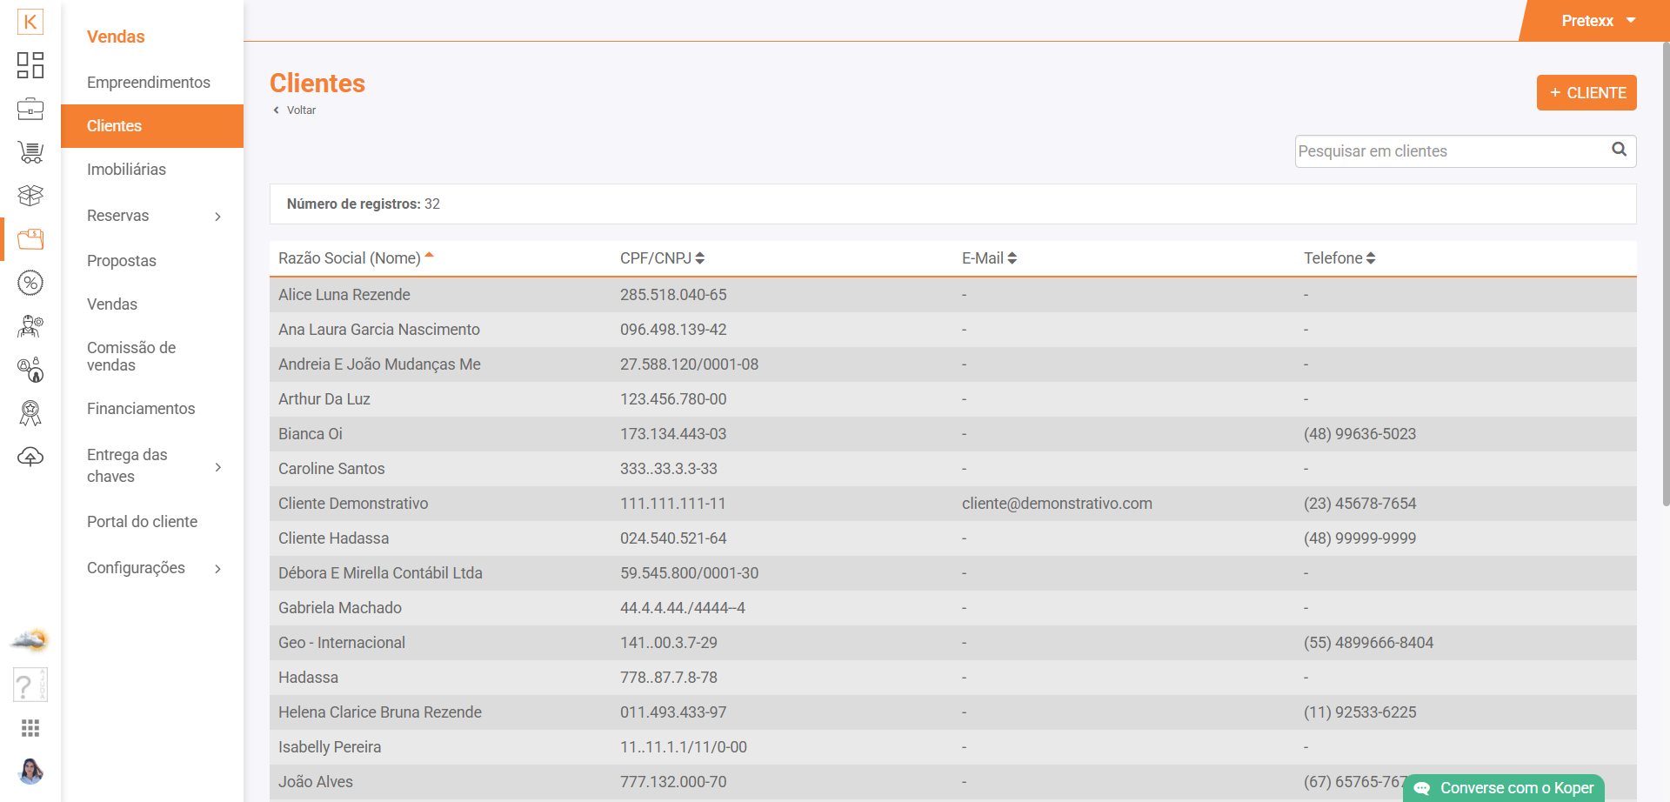Screen dimensions: 1670x802
Task: Click the + CLIENTE button
Action: [1586, 93]
